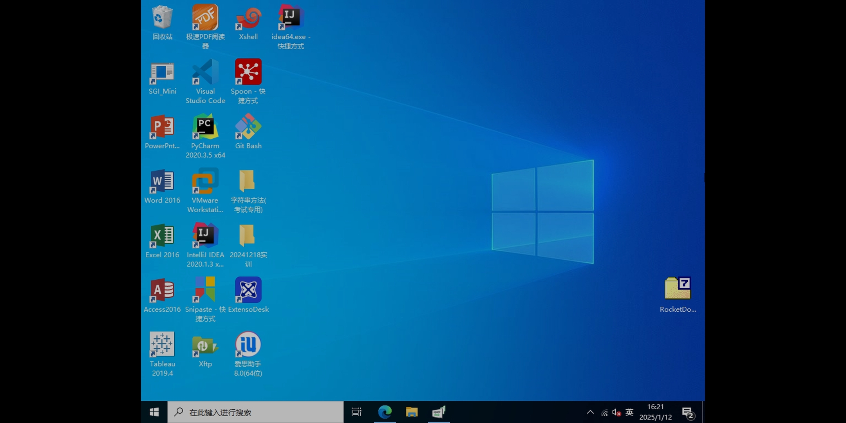Select the Xshell desktop shortcut
846x423 pixels.
click(248, 18)
